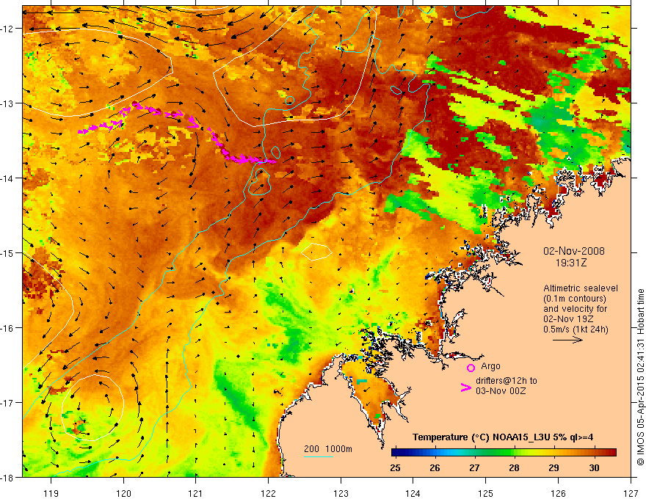Click the color bar value 28
The width and height of the screenshot is (646, 499).
tap(514, 468)
